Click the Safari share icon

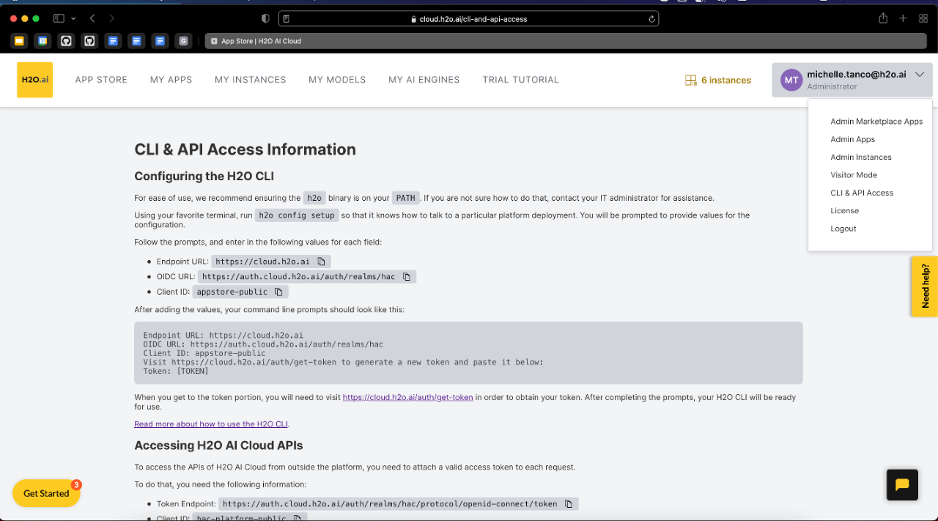click(883, 18)
